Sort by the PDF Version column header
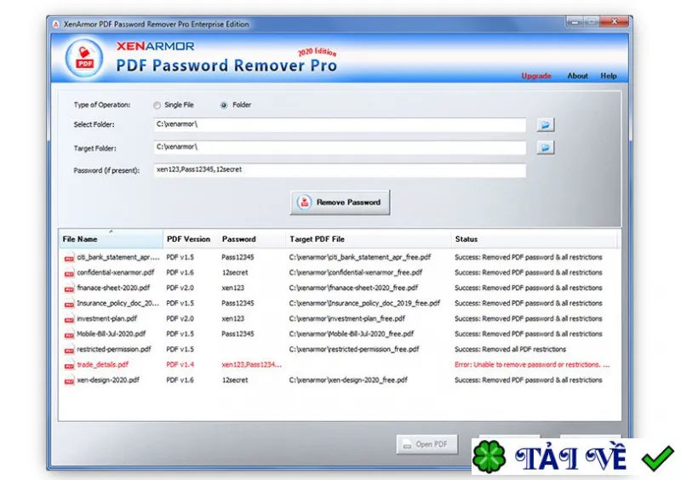This screenshot has width=681, height=480. (x=190, y=239)
